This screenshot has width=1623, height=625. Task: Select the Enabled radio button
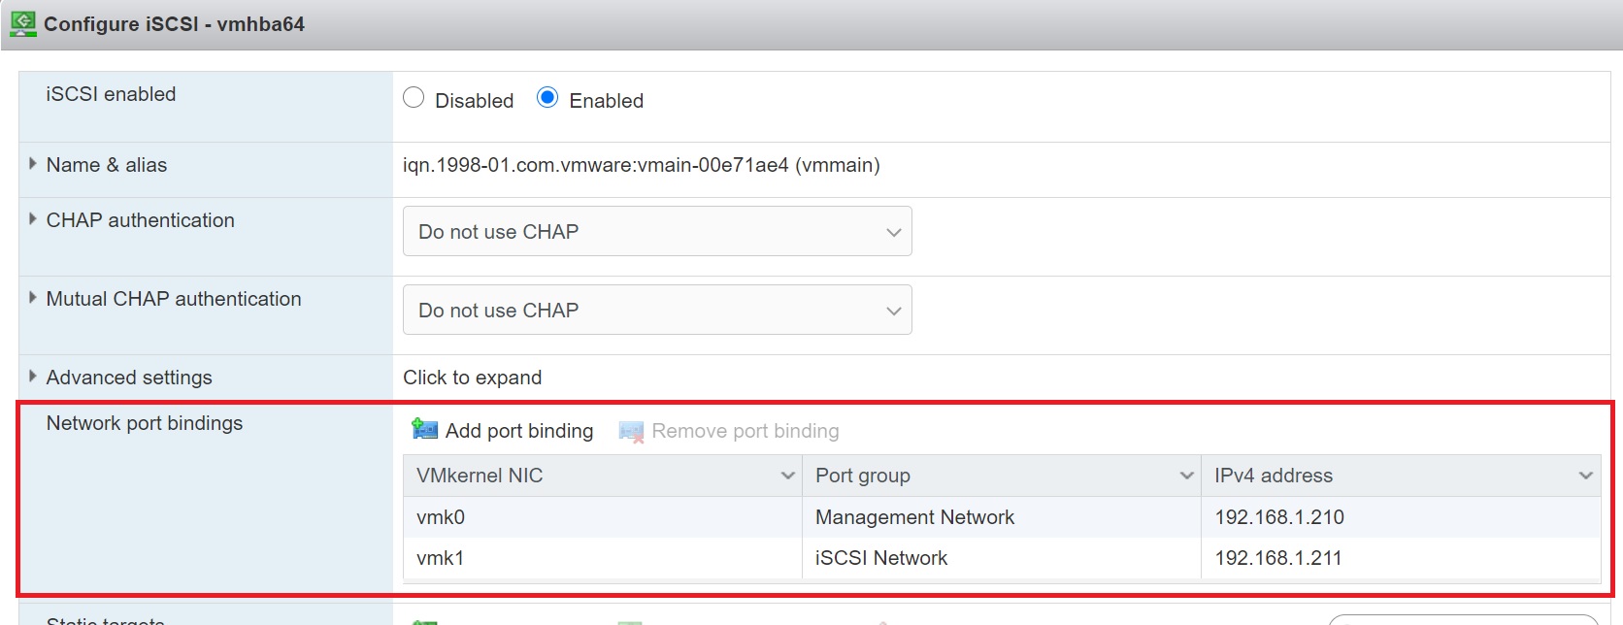point(547,98)
